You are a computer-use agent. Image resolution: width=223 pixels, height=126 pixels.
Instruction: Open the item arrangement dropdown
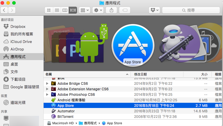click(85, 10)
